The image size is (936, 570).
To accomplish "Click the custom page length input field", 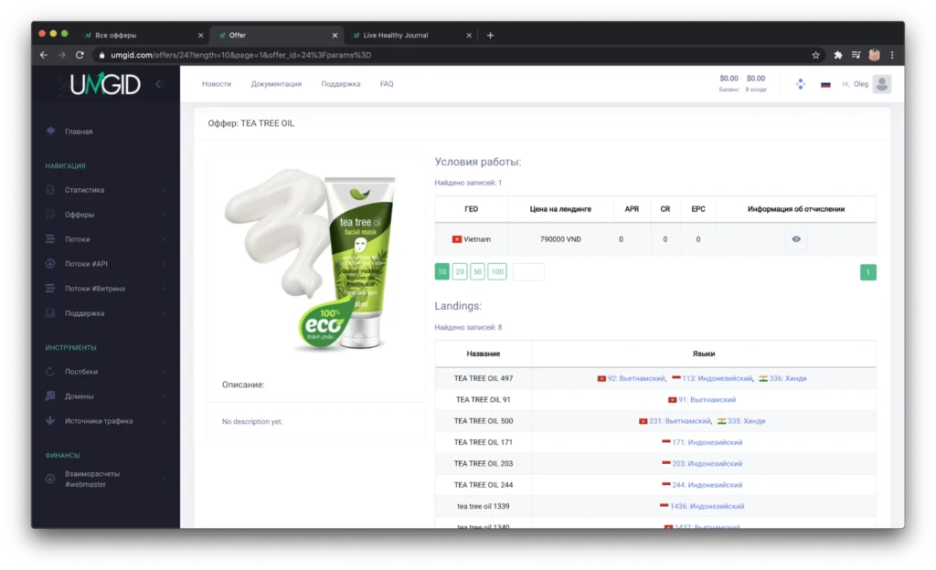I will tap(528, 272).
